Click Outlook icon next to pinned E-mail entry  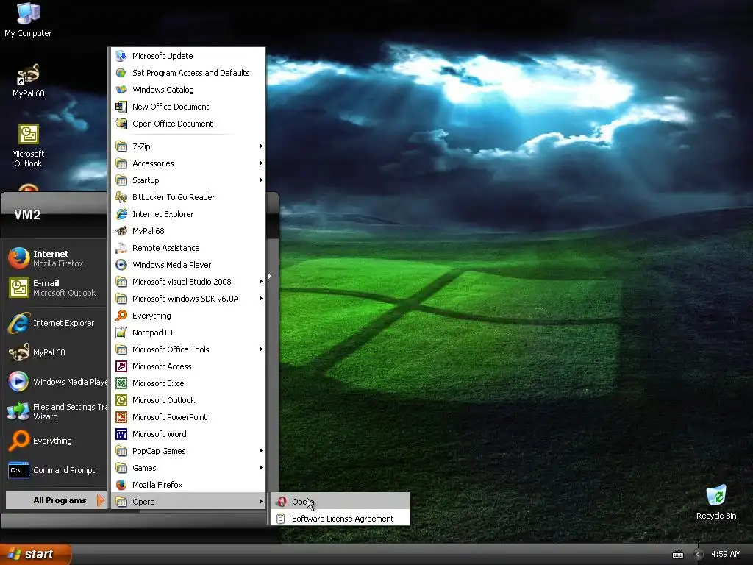pyautogui.click(x=18, y=288)
